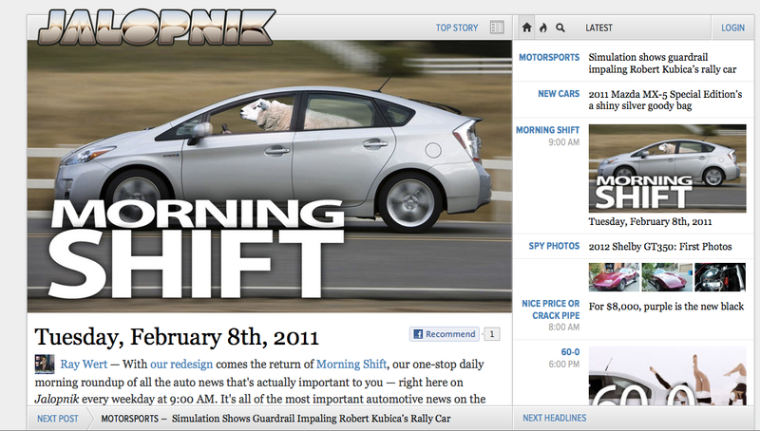Open the New Cars category link
This screenshot has width=760, height=431.
[559, 93]
